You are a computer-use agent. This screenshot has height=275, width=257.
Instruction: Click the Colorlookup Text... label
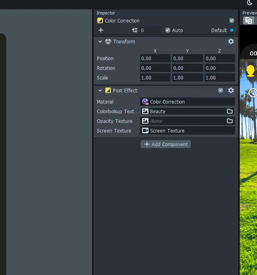coord(117,111)
